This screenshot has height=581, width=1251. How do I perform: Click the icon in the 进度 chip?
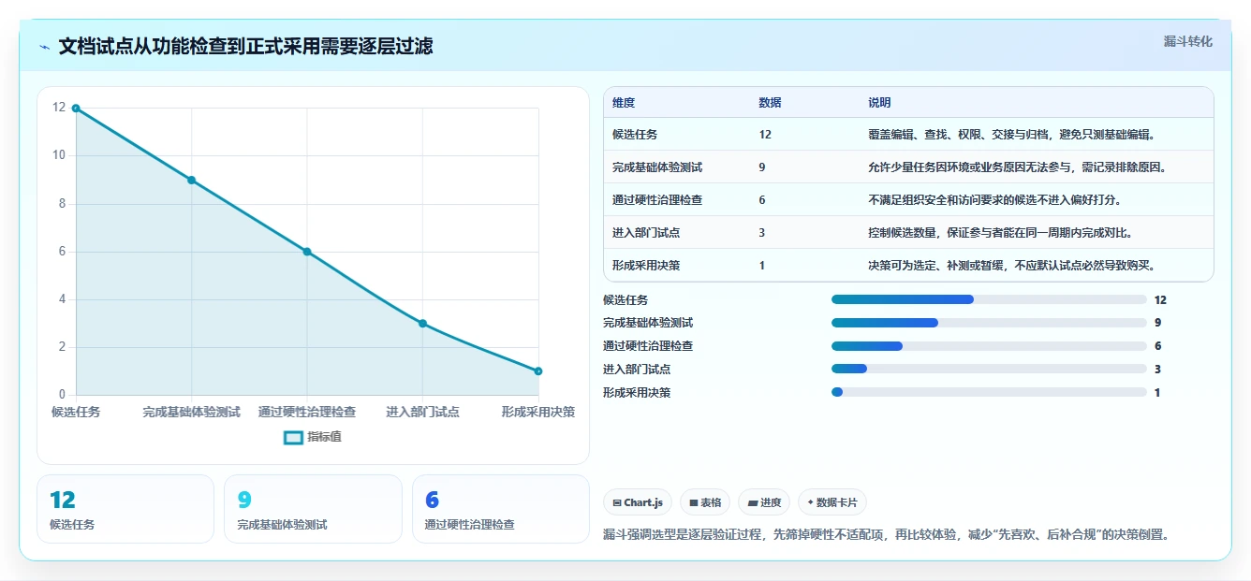(x=752, y=502)
